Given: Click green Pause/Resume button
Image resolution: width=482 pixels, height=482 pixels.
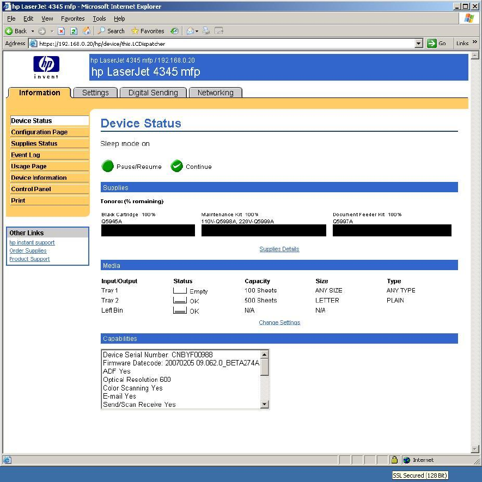Looking at the screenshot, I should (x=108, y=166).
